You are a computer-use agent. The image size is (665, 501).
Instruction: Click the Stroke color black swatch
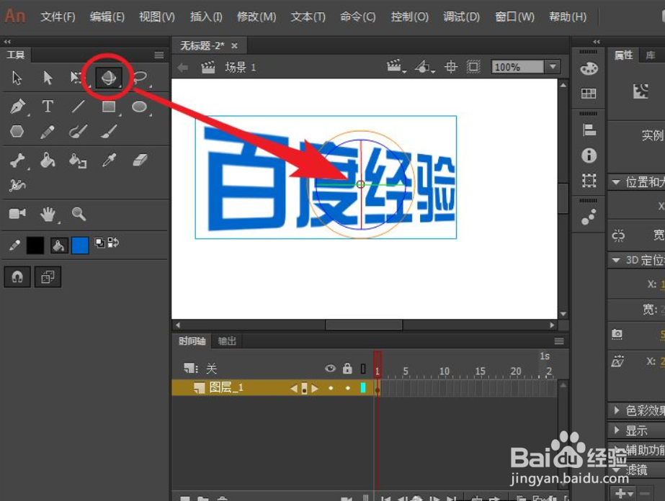pyautogui.click(x=35, y=245)
